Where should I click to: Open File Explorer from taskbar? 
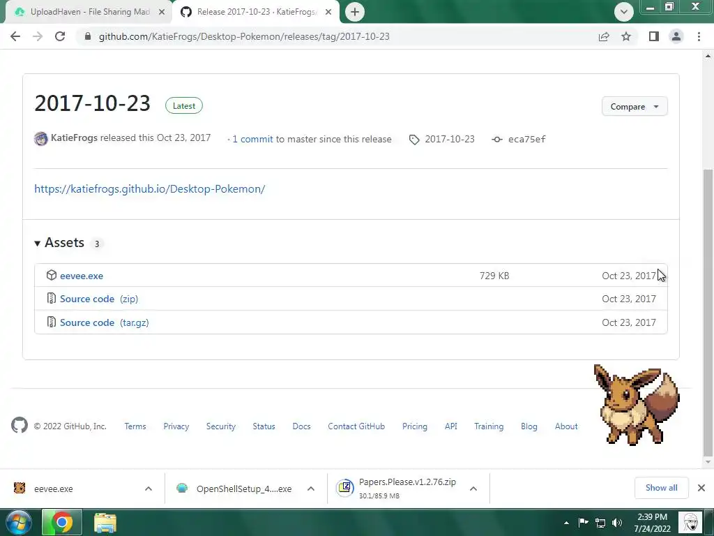tap(105, 523)
